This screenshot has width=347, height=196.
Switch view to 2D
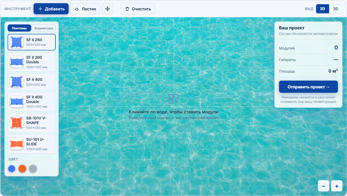click(x=322, y=9)
